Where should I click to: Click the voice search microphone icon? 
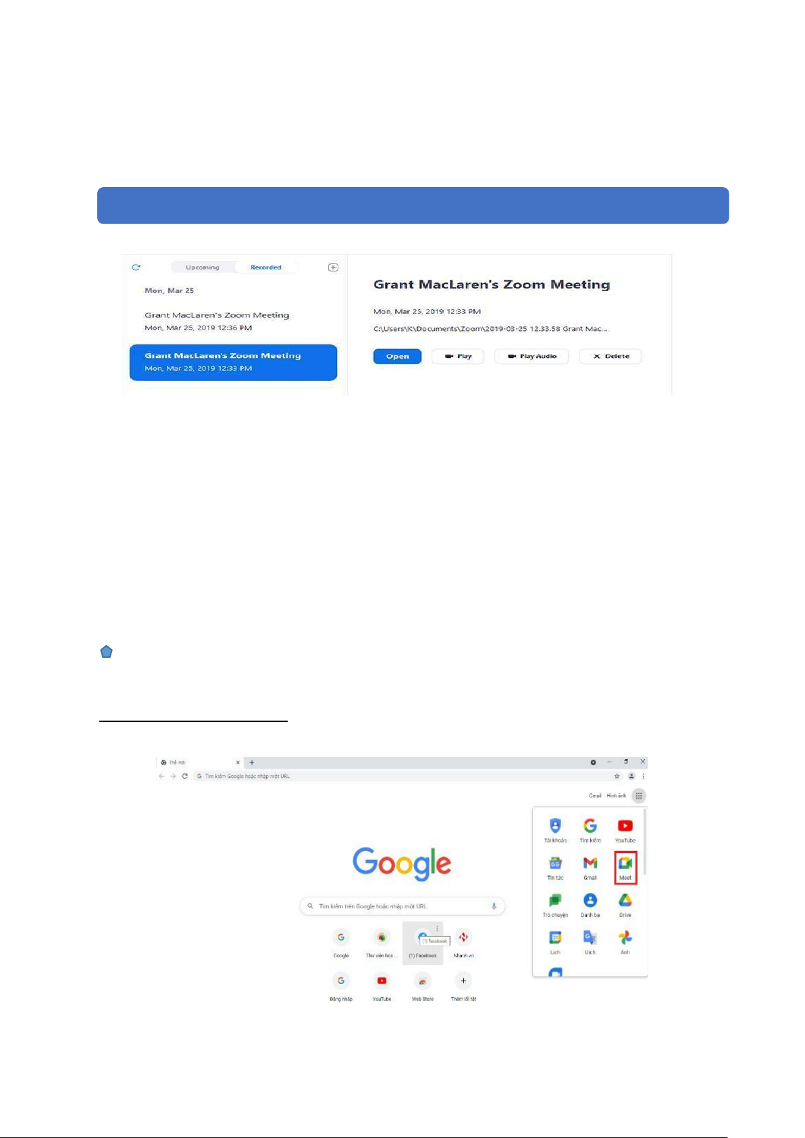[494, 906]
